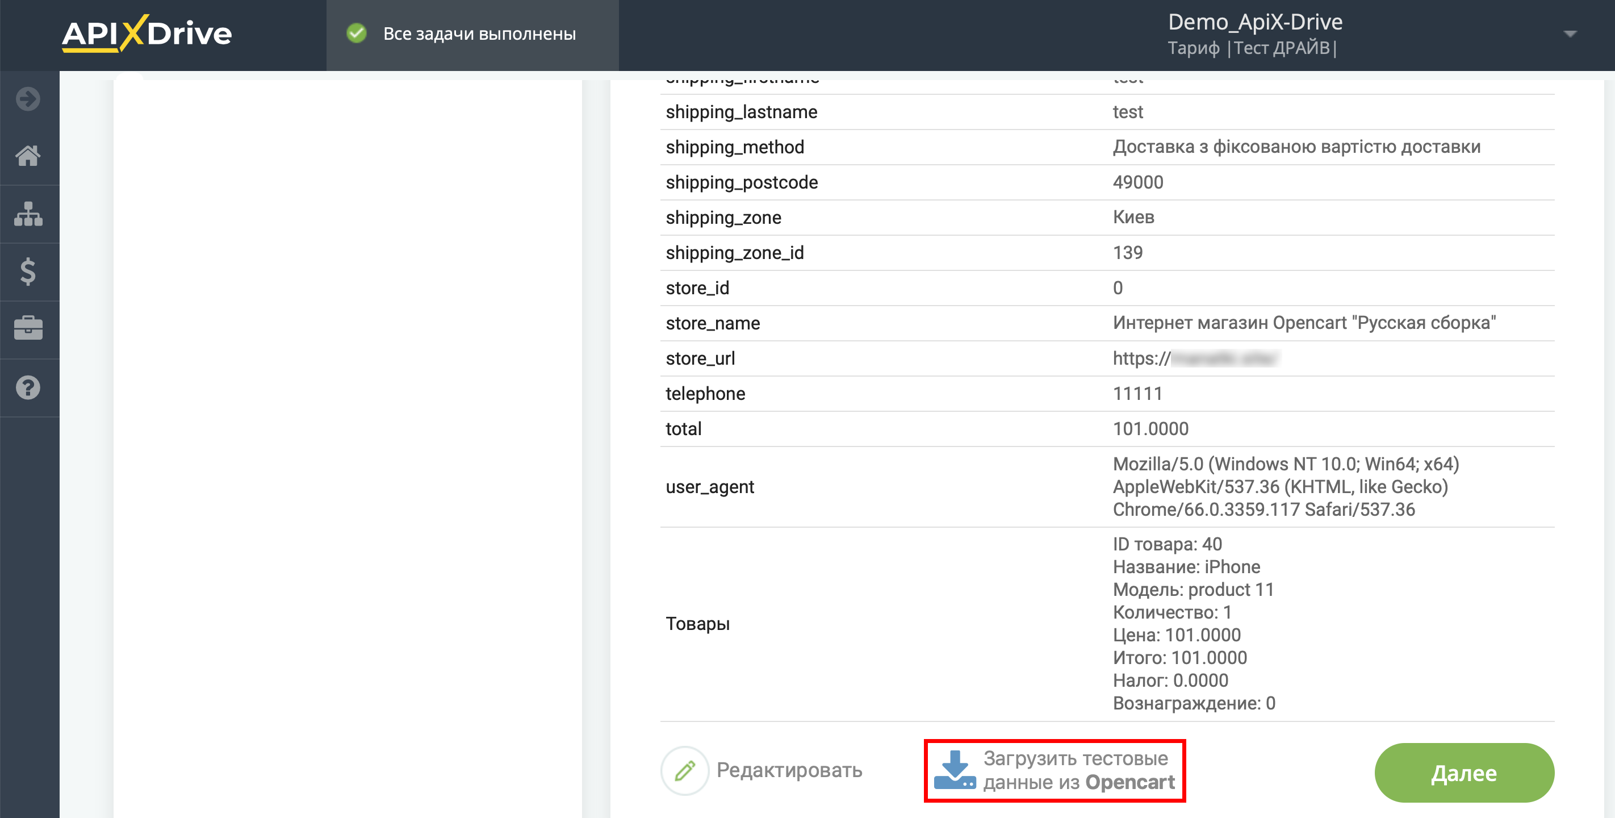Viewport: 1615px width, 818px height.
Task: Select the Товары field name
Action: 697,624
